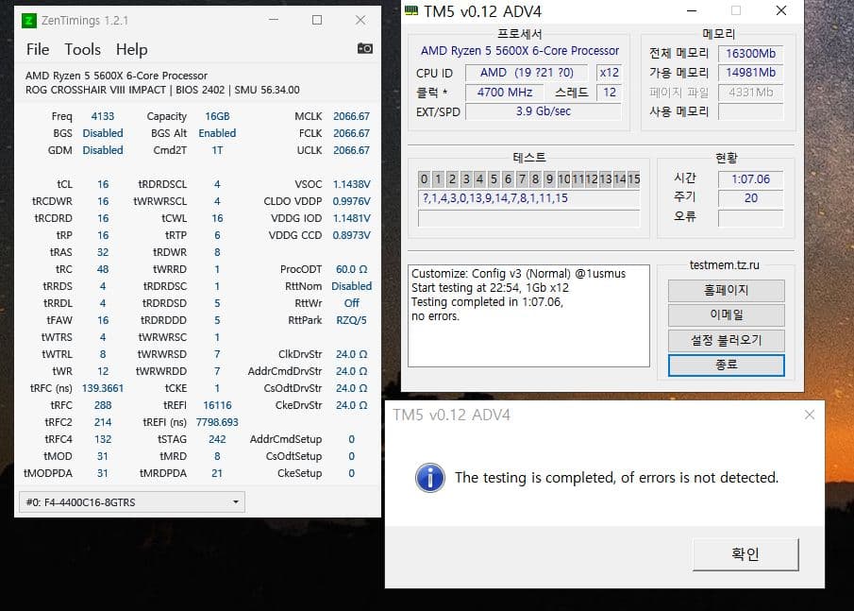
Task: Open the File menu in ZenTimings
Action: click(38, 50)
